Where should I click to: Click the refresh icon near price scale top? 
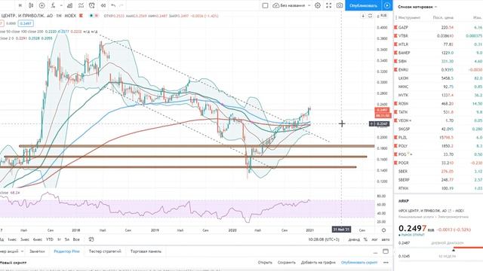(x=371, y=16)
